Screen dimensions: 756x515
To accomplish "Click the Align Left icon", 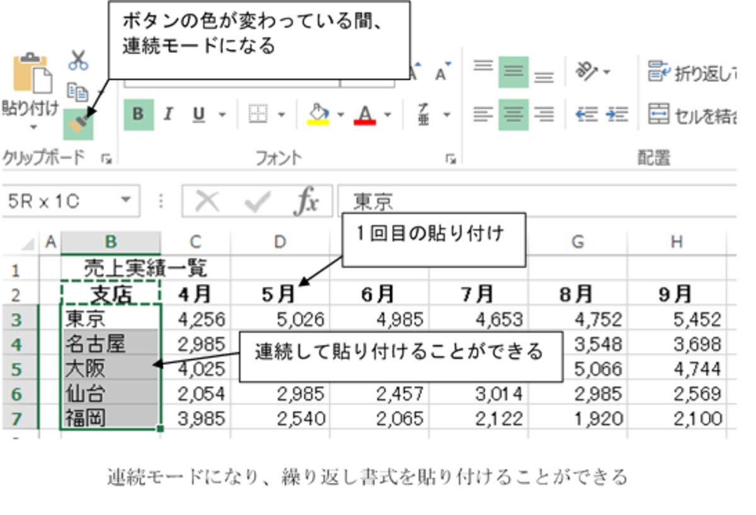I will pos(483,115).
